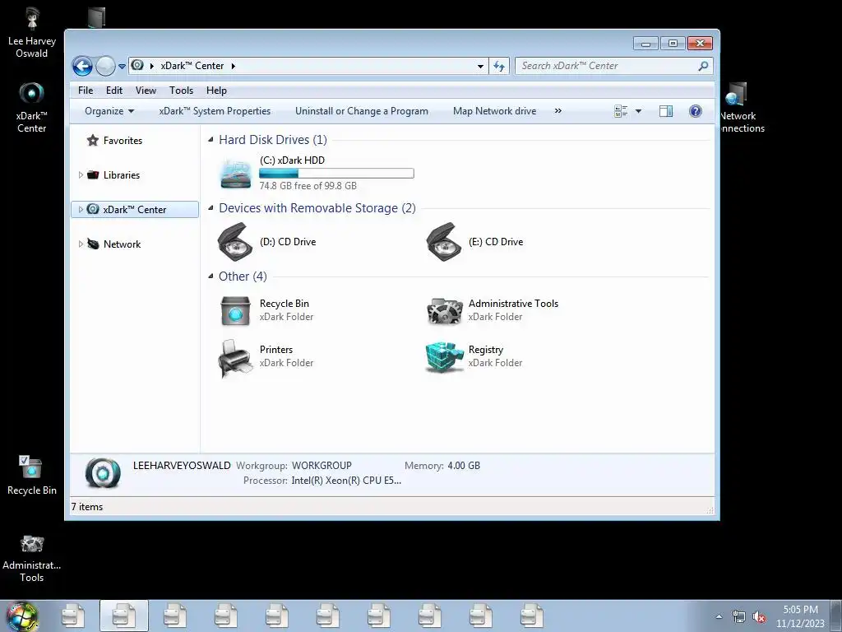Expand the xDark™ Center tree node

81,209
